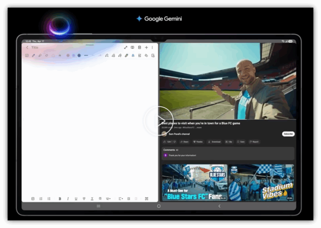The image size is (321, 228).
Task: Open recent apps from navigation bar
Action: tap(98, 206)
